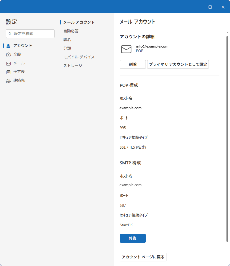This screenshot has width=230, height=266.
Task: Select 署名 in the submenu
Action: coord(67,40)
